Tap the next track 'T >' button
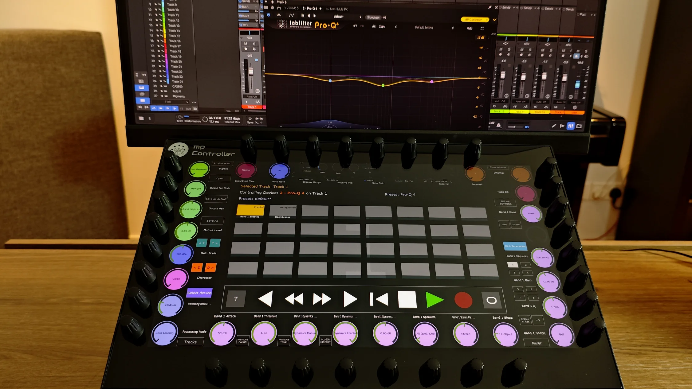Image resolution: width=692 pixels, height=389 pixels. (x=214, y=243)
